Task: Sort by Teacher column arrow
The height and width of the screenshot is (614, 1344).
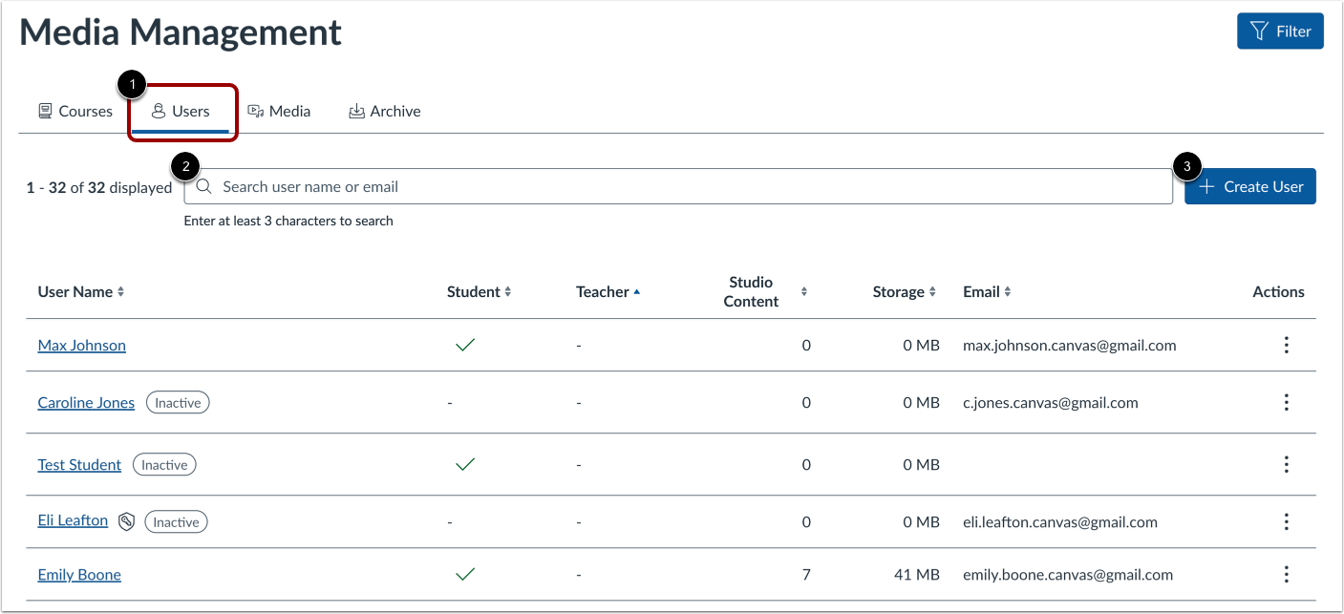Action: click(636, 292)
